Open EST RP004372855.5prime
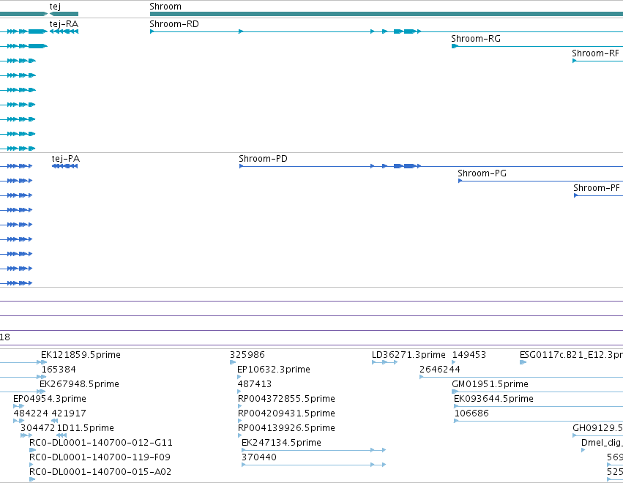This screenshot has width=623, height=483. coord(286,399)
